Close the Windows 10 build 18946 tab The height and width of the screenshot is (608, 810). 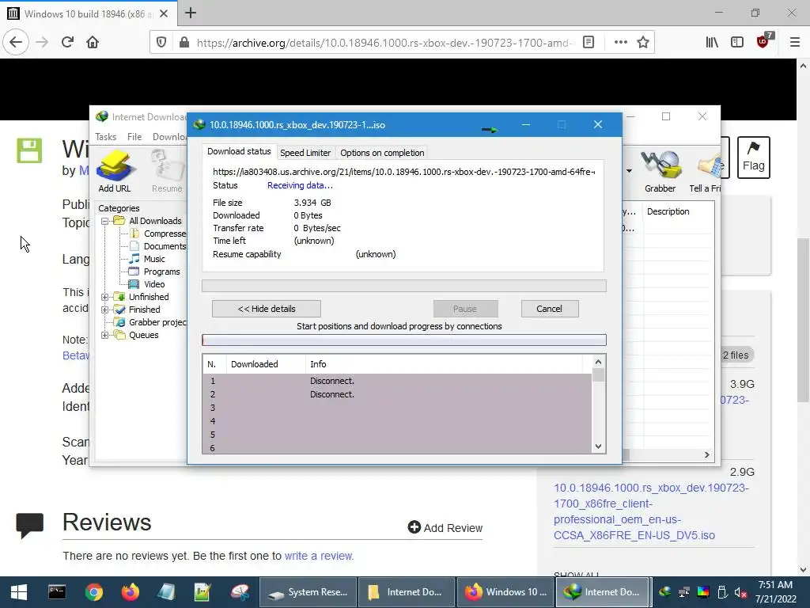coord(164,13)
